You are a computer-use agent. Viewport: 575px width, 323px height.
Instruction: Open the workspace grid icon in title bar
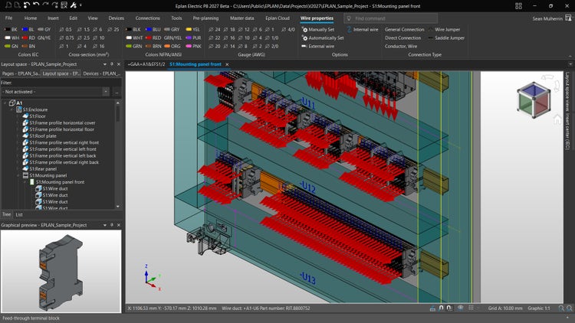518,6
